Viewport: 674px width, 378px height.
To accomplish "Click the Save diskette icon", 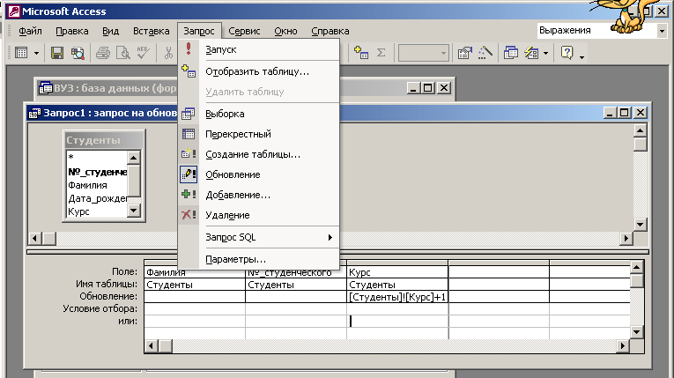I will (x=57, y=53).
